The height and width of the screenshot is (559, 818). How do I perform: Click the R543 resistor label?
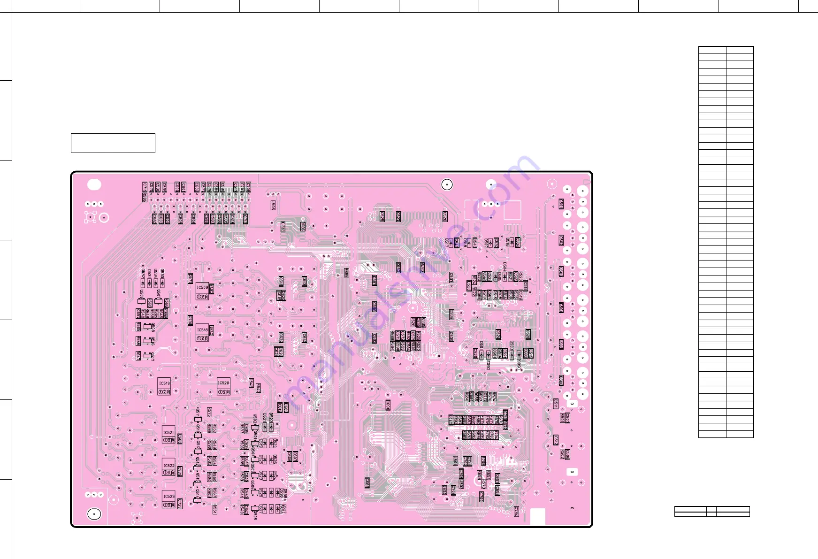coord(251,383)
